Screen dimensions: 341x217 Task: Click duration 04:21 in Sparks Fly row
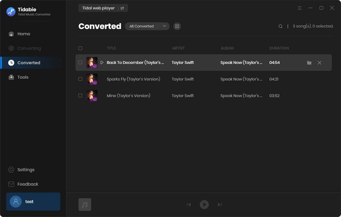(x=274, y=79)
